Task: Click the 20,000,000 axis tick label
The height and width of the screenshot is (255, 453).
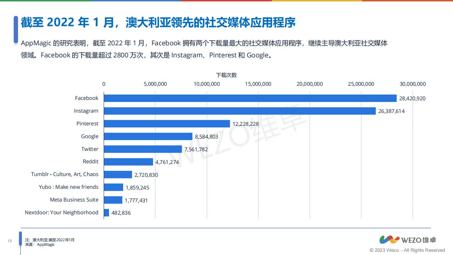Action: pos(310,84)
